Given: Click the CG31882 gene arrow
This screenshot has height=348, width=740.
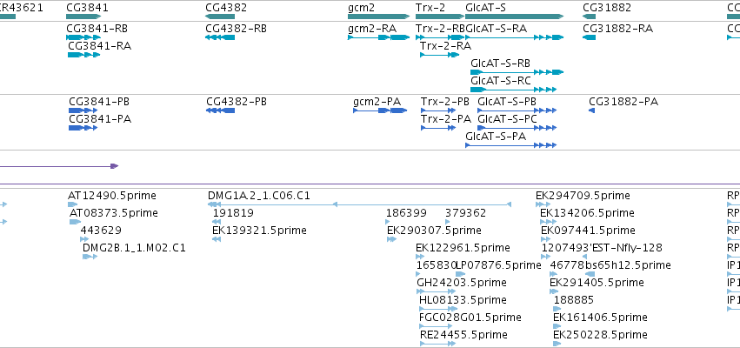Looking at the screenshot, I should pyautogui.click(x=589, y=17).
